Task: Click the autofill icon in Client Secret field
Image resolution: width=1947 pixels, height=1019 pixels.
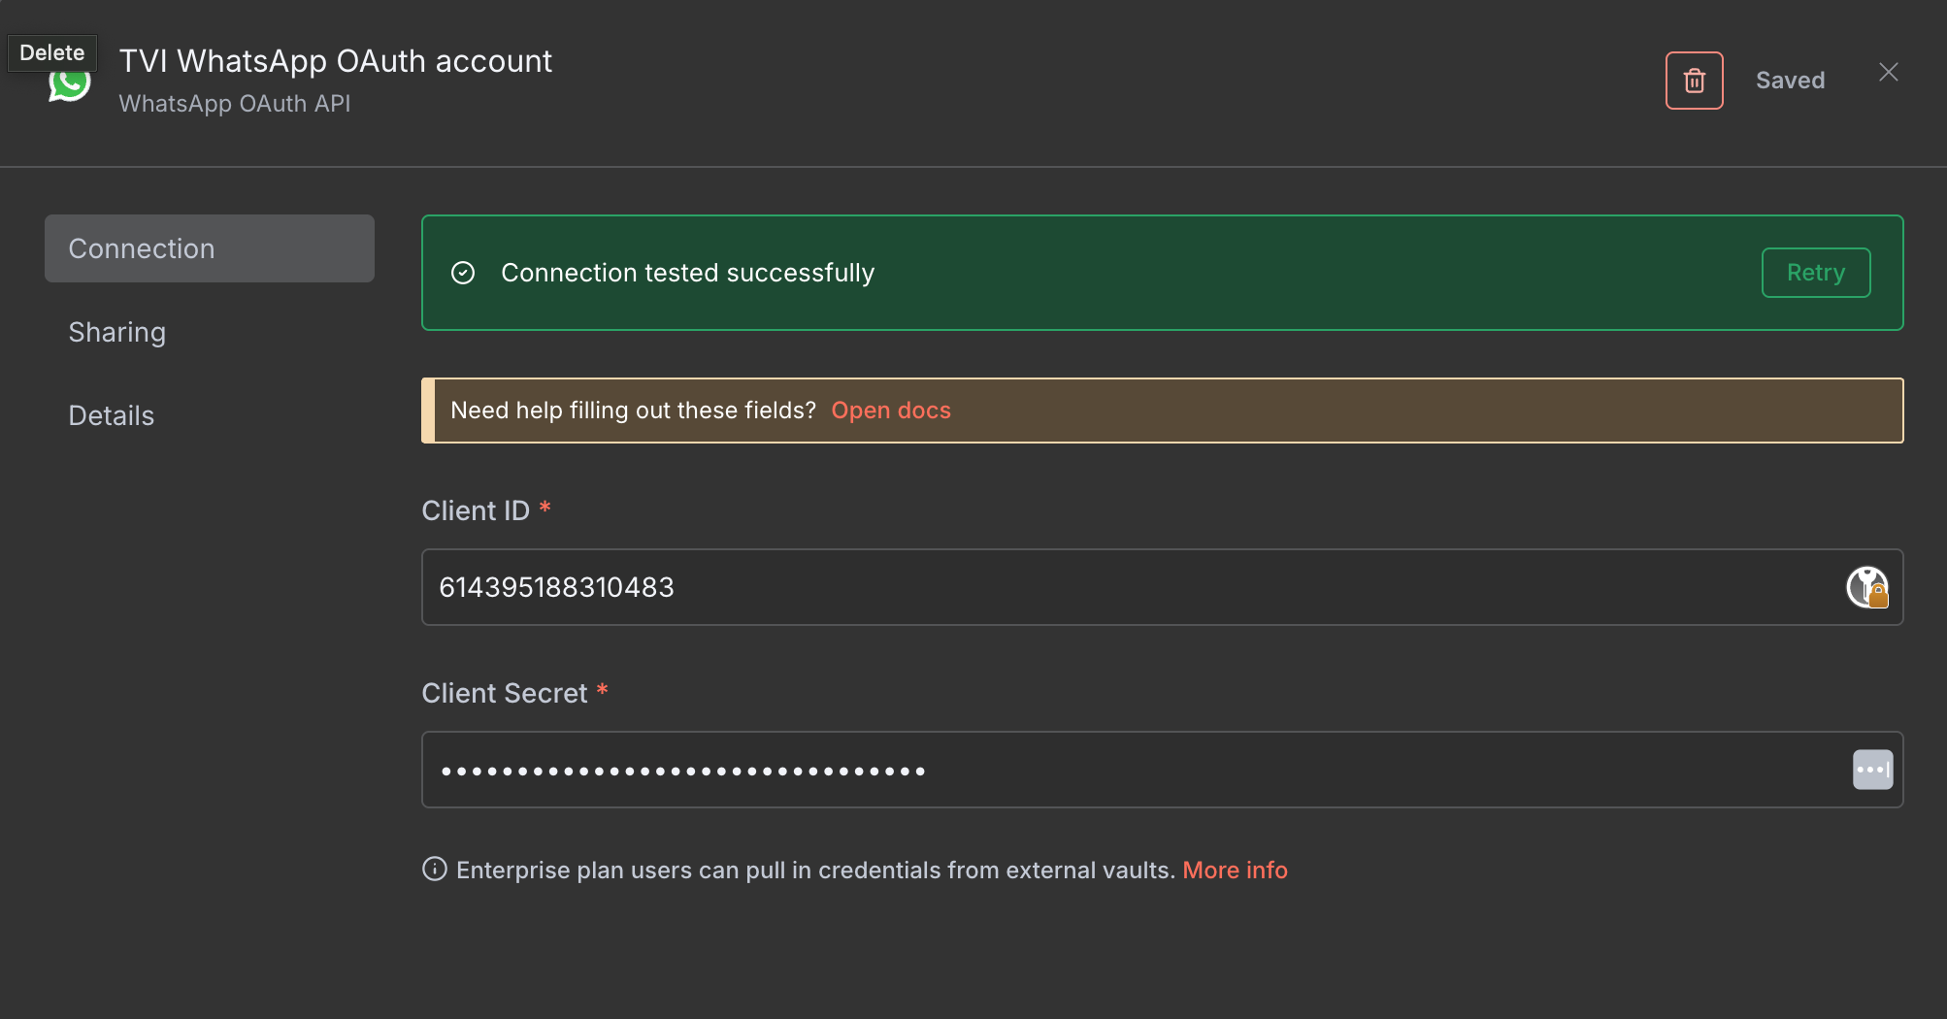Action: pos(1871,770)
